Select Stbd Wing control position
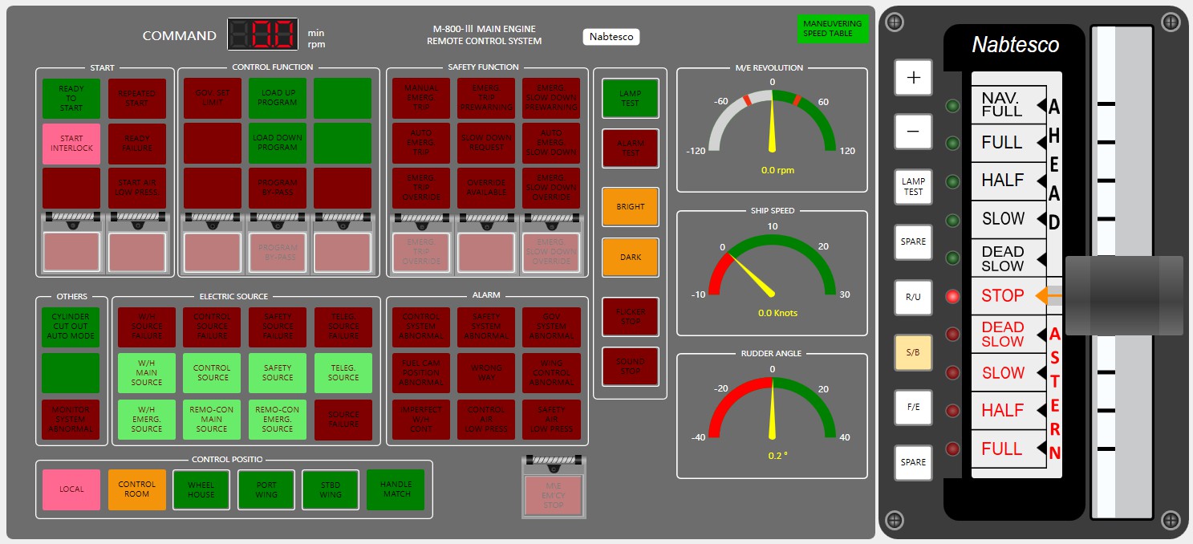Viewport: 1193px width, 544px height. (x=331, y=489)
